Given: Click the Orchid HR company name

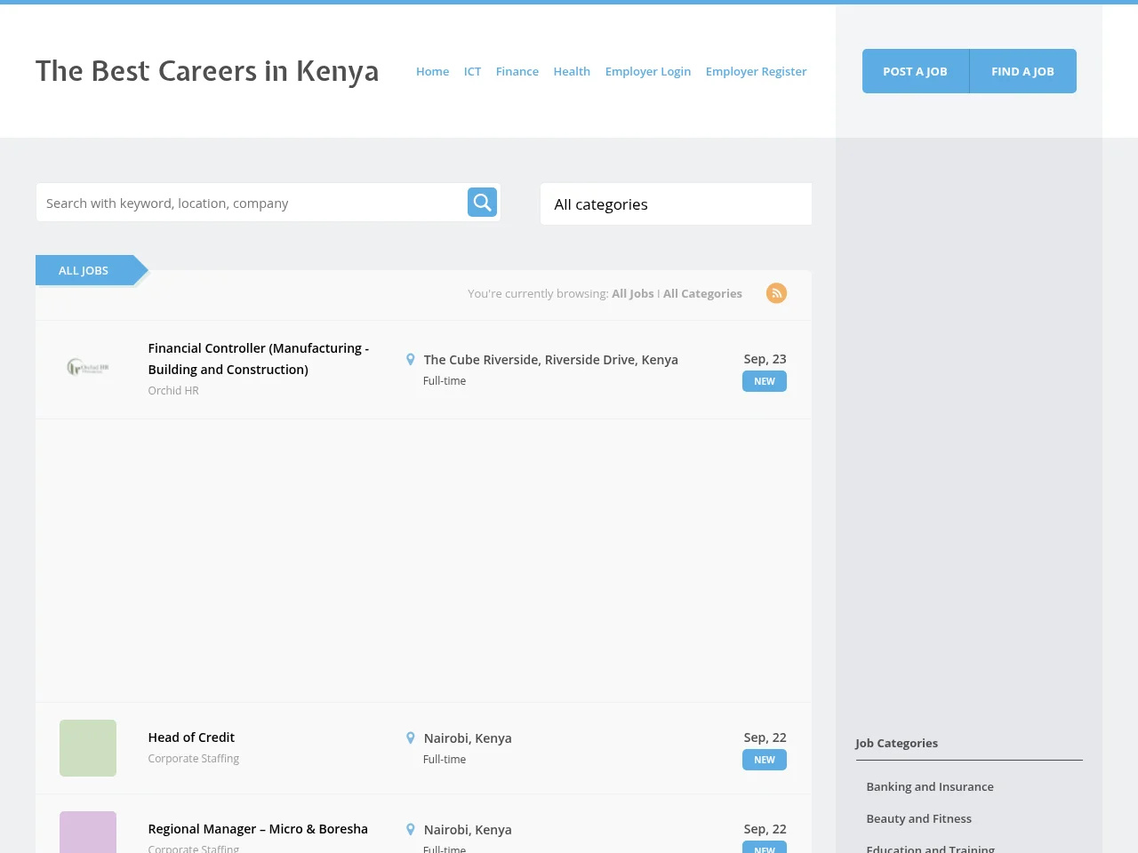Looking at the screenshot, I should click(173, 390).
